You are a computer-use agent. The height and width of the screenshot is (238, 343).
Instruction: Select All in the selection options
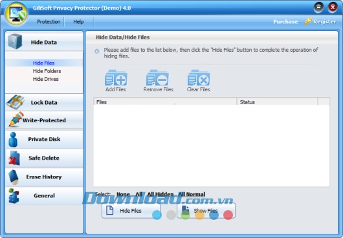click(x=138, y=194)
